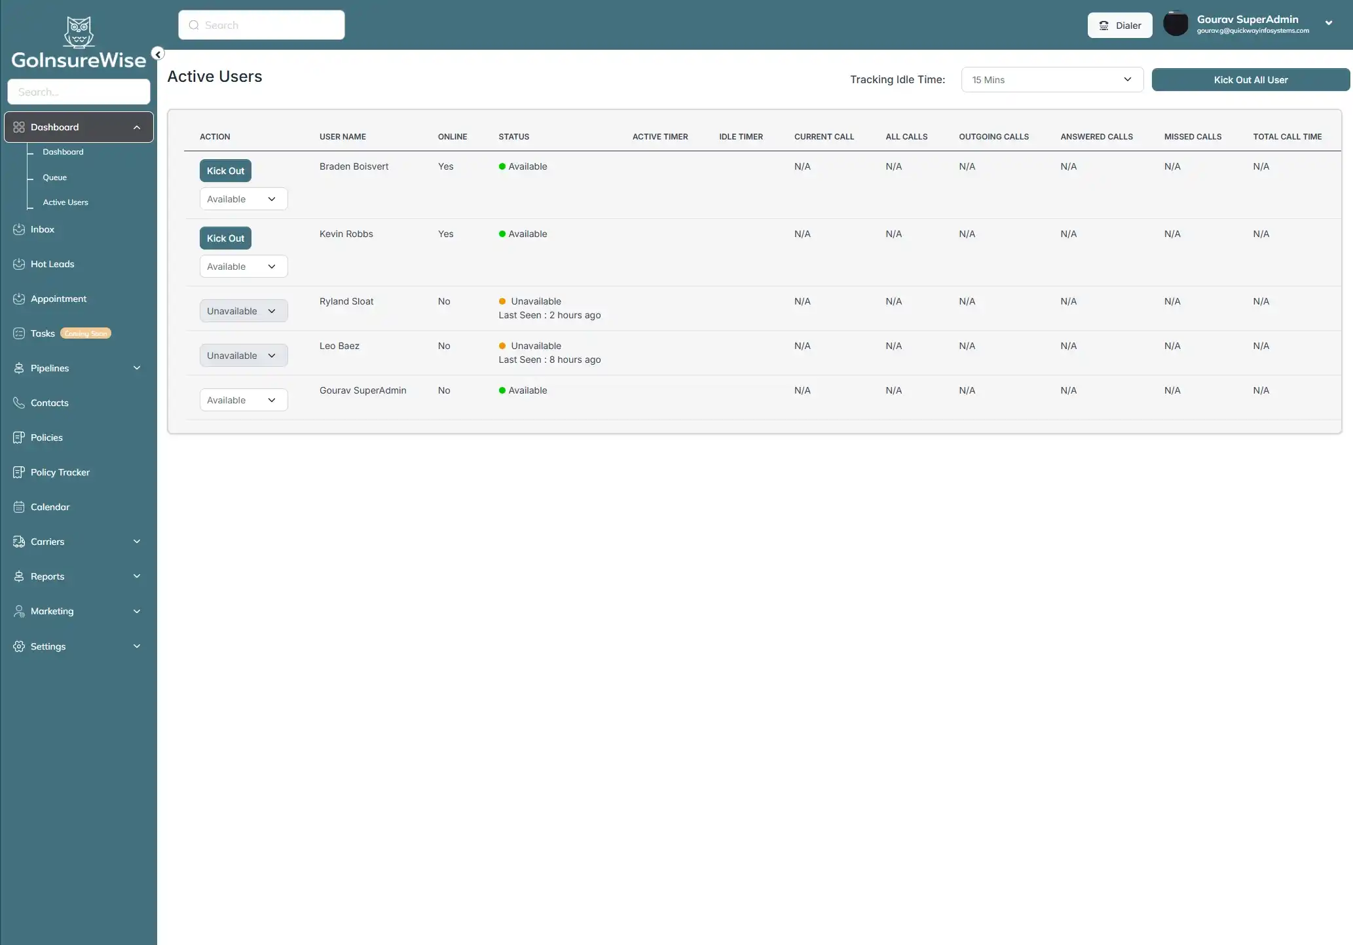Click the Settings gear icon in the sidebar
The width and height of the screenshot is (1353, 945).
tap(19, 646)
